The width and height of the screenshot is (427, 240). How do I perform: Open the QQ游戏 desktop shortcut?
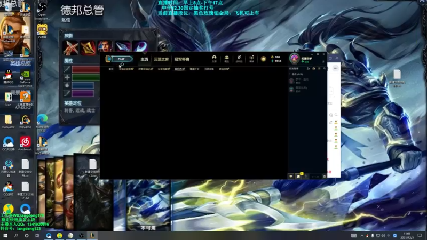pyautogui.click(x=8, y=189)
